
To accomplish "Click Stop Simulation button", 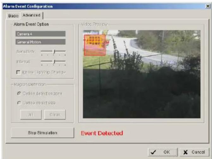I will [x=42, y=133].
